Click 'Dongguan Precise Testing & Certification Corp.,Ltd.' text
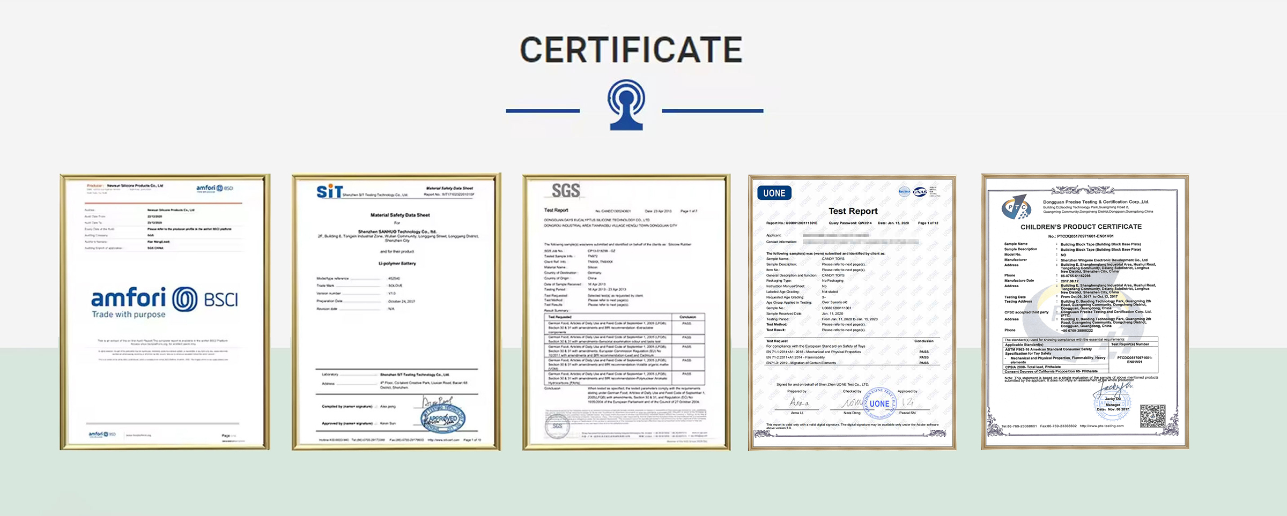Image resolution: width=1287 pixels, height=516 pixels. (1096, 202)
